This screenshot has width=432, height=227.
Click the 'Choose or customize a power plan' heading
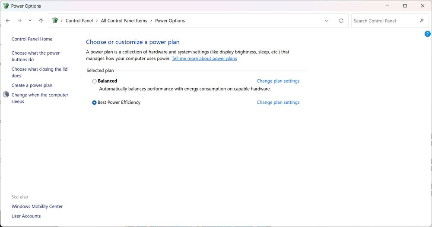pyautogui.click(x=133, y=42)
